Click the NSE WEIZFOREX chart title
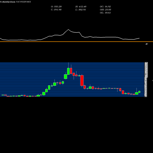The image size is (153, 153). (x=16, y=2)
